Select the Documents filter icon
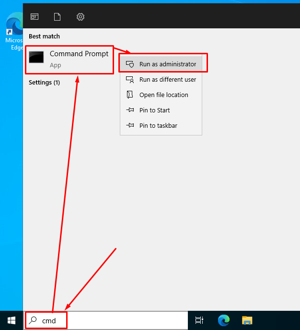The width and height of the screenshot is (300, 330). [57, 17]
